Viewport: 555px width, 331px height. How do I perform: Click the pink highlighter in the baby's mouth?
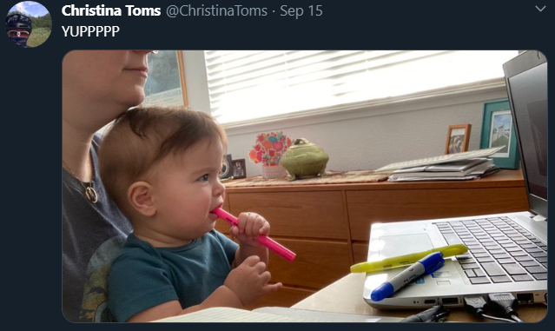pos(254,234)
